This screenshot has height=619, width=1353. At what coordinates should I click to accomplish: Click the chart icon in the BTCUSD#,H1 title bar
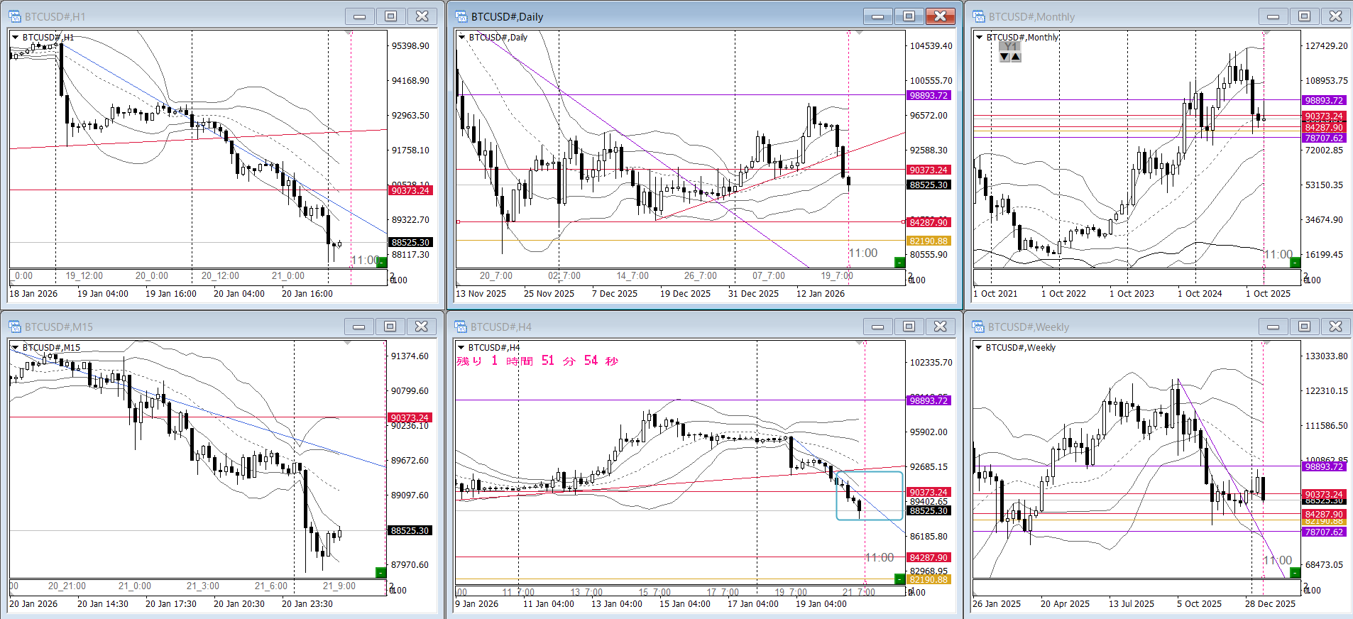click(x=15, y=16)
